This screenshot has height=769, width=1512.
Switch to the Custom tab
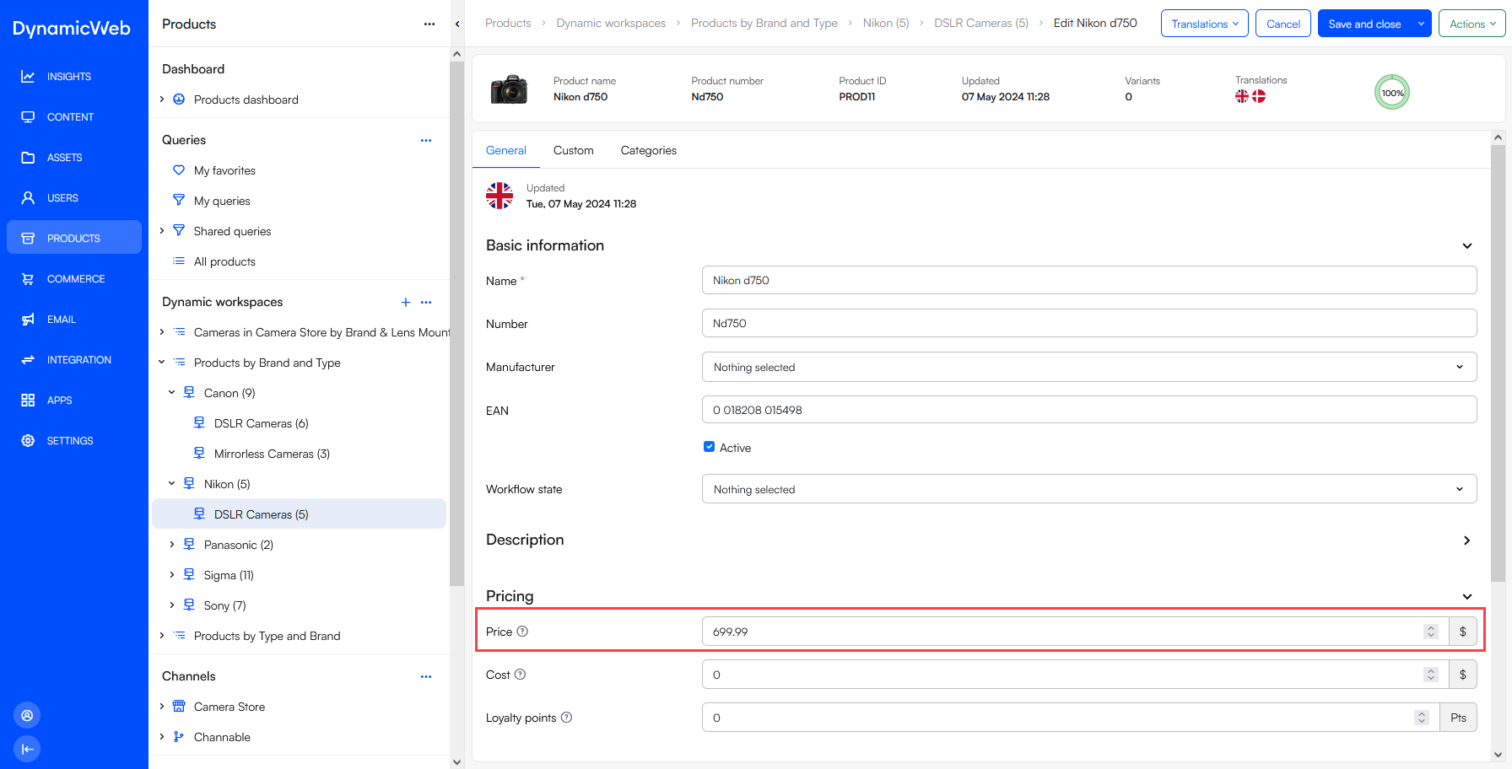coord(574,150)
